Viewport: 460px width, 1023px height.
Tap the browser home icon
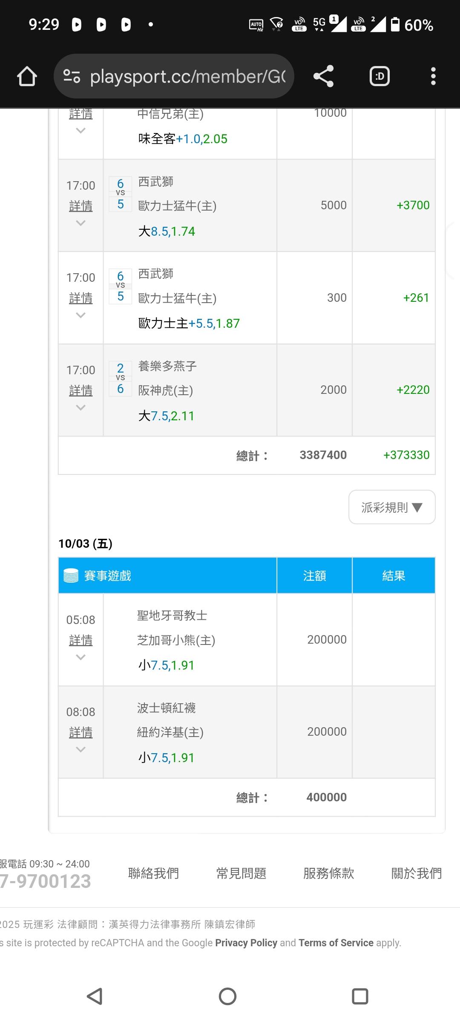[x=27, y=77]
